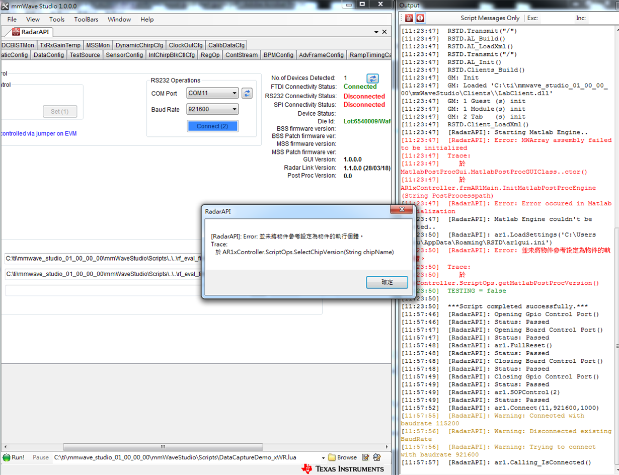619x475 pixels.
Task: Click the Browse folder icon
Action: tap(332, 457)
